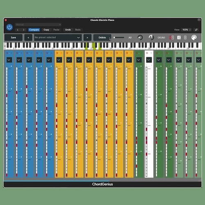Expand the first yellow column dropdown

(59, 60)
